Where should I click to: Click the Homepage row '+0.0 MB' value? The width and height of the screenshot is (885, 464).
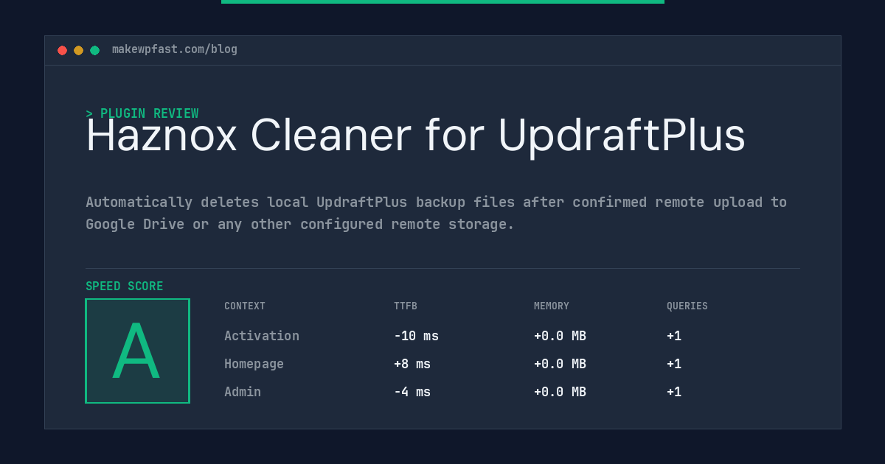click(560, 364)
